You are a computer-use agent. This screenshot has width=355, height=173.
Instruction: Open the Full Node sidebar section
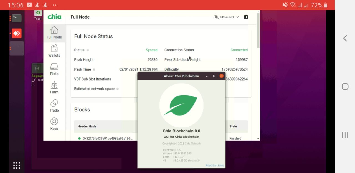[x=54, y=33]
